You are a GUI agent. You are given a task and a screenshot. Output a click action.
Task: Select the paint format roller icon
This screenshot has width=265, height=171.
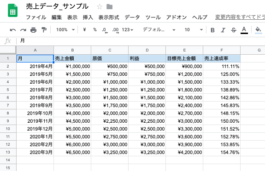44,30
